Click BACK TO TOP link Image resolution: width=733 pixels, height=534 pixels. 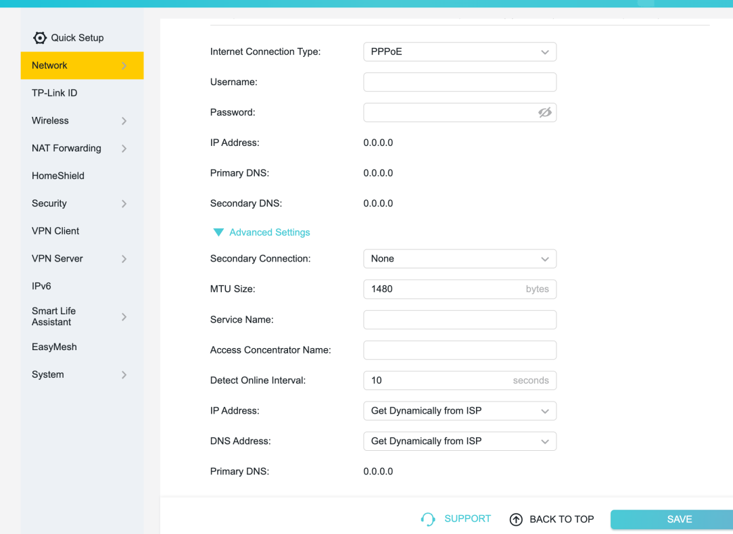pyautogui.click(x=561, y=519)
